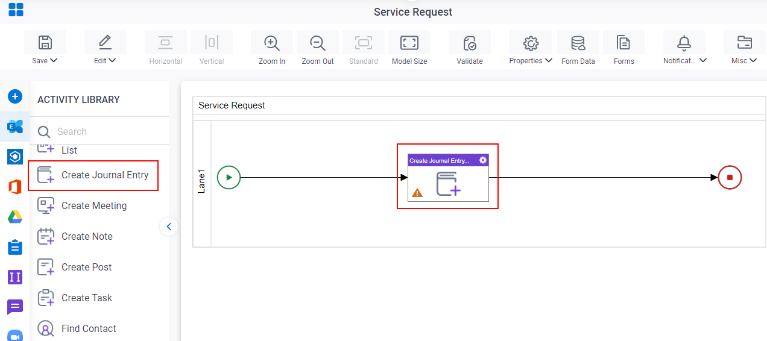Open the app launcher grid icon
Image resolution: width=767 pixels, height=341 pixels.
point(16,10)
